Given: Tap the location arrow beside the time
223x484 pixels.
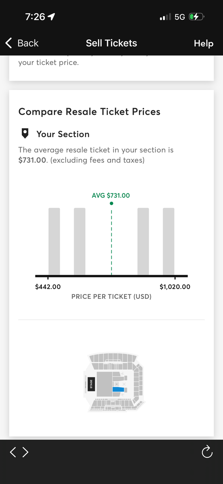Looking at the screenshot, I should click(51, 17).
